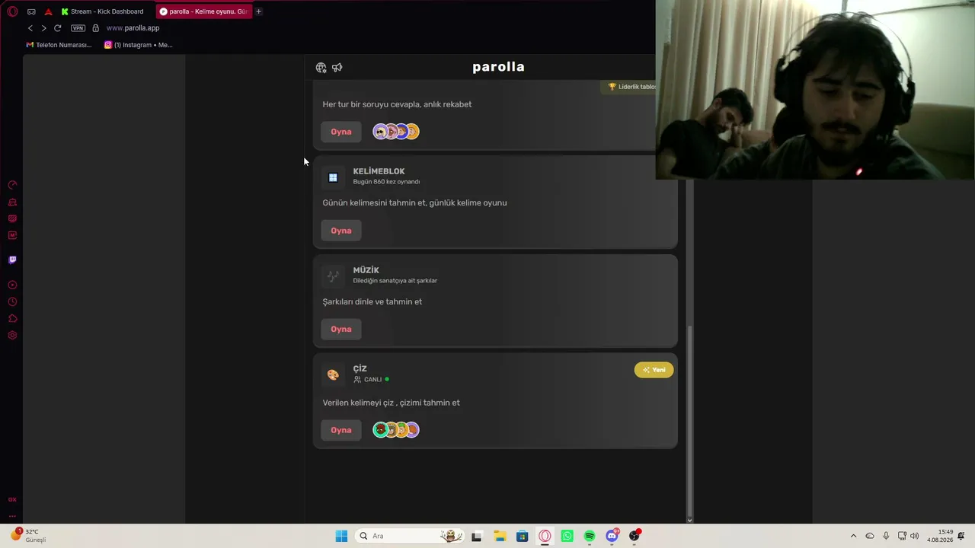Open the tab islands workspace icon
This screenshot has width=975, height=548.
click(31, 11)
